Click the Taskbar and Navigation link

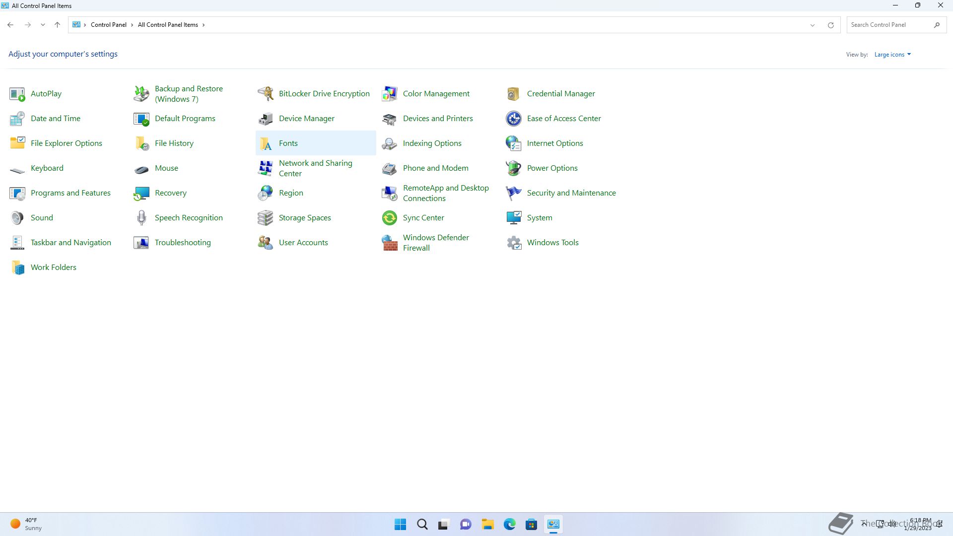(x=71, y=243)
